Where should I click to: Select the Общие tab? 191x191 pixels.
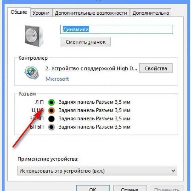click(19, 12)
